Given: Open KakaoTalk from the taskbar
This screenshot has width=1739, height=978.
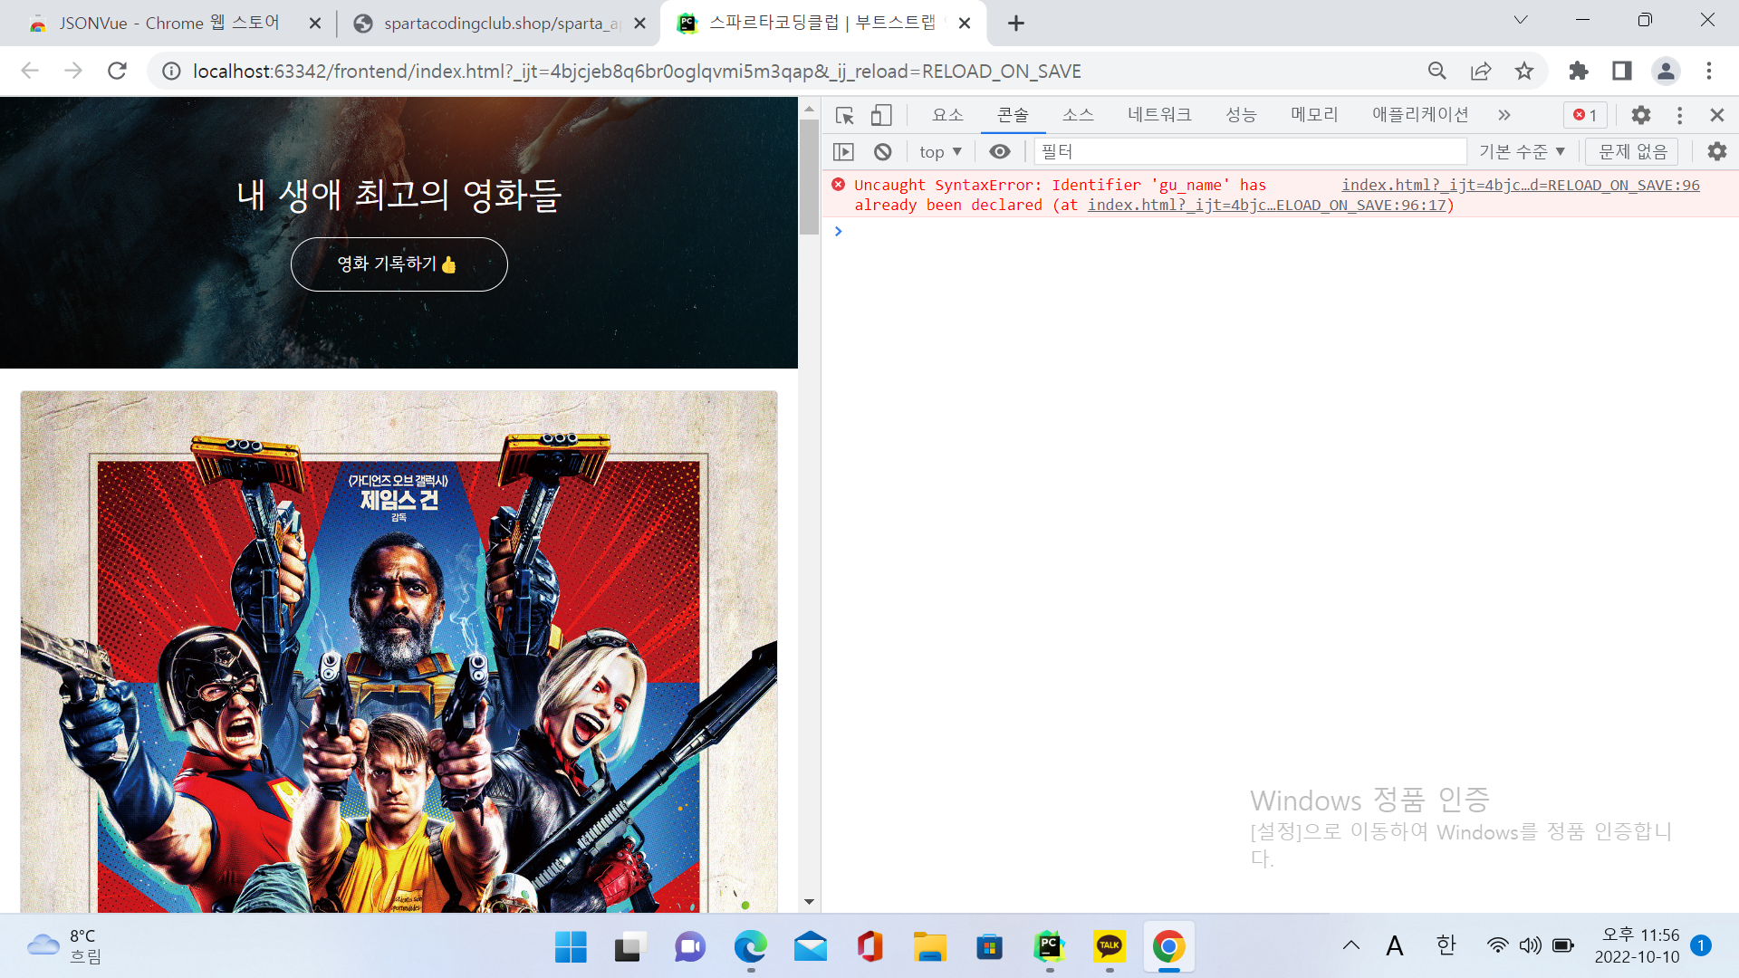Looking at the screenshot, I should (x=1109, y=947).
